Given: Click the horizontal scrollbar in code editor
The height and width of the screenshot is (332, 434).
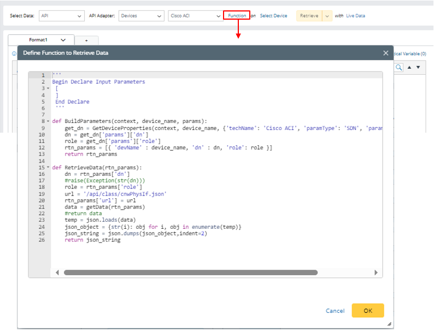Looking at the screenshot, I should [x=190, y=272].
